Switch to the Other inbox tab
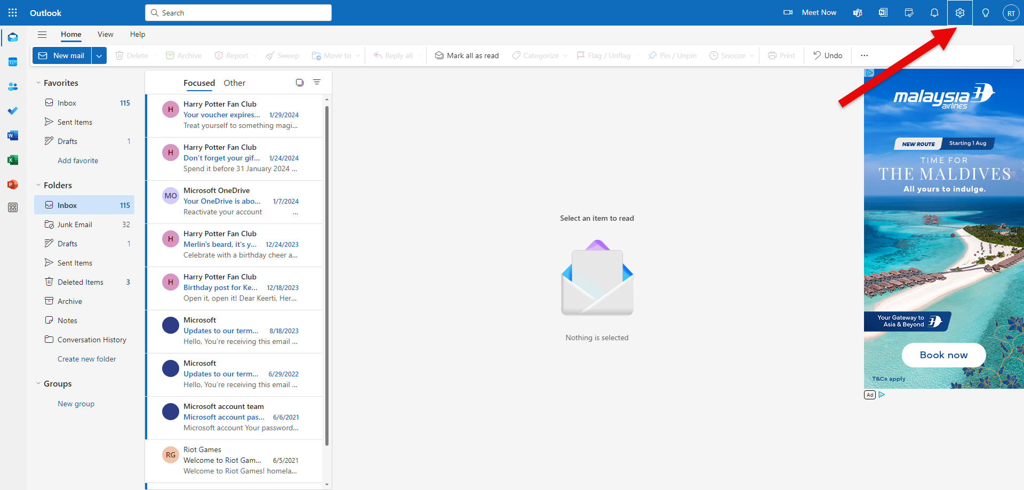Screen dimensions: 1024x490 coord(235,83)
